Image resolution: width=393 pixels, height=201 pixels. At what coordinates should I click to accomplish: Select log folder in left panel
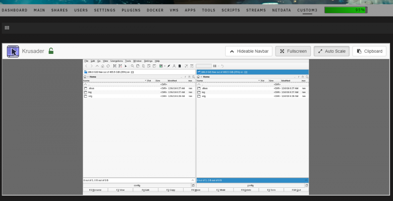coord(139,92)
